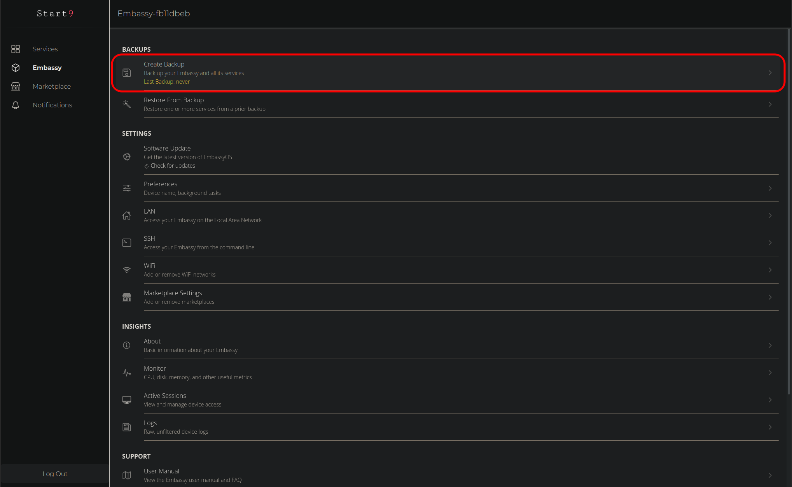Click Check for updates link
Screen dimensions: 792x487
click(173, 166)
